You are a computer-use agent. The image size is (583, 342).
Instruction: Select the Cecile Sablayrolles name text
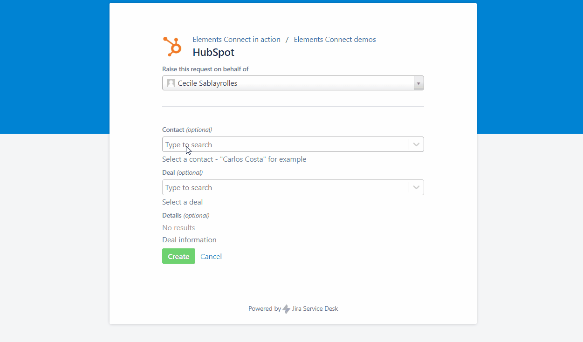pos(207,83)
